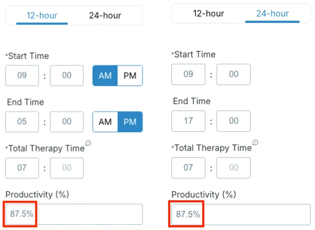Select the 24-hour tab on the right form

pos(272,13)
